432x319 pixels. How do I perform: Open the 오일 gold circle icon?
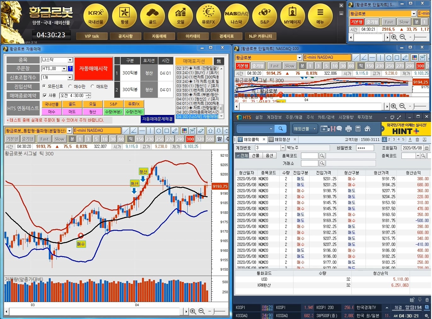[x=180, y=16]
